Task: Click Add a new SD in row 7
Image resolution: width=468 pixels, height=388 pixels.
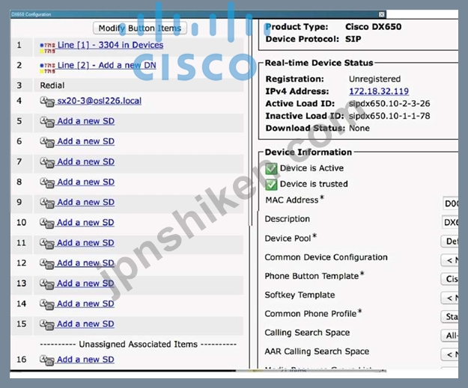Action: 85,161
